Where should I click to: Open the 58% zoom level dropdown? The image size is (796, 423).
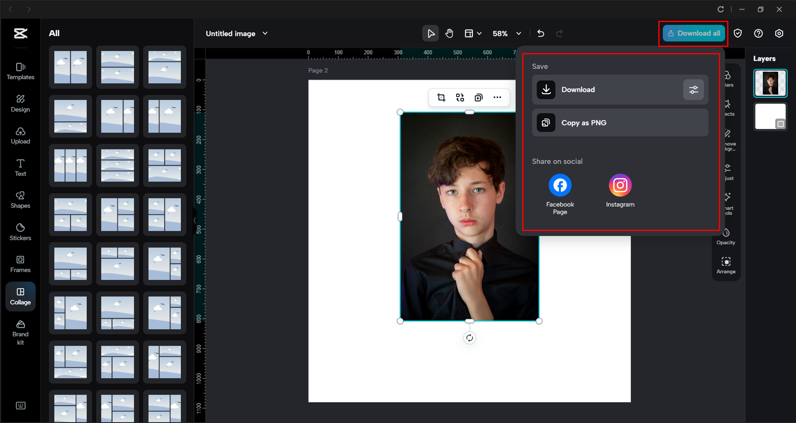(506, 33)
